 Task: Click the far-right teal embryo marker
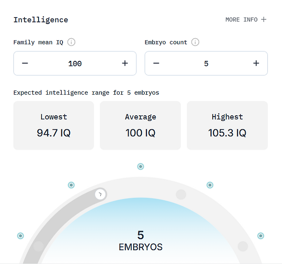pyautogui.click(x=261, y=236)
